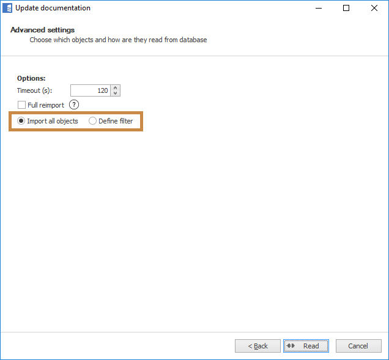This screenshot has height=360, width=389.
Task: Select the Import all objects option
Action: (x=21, y=121)
